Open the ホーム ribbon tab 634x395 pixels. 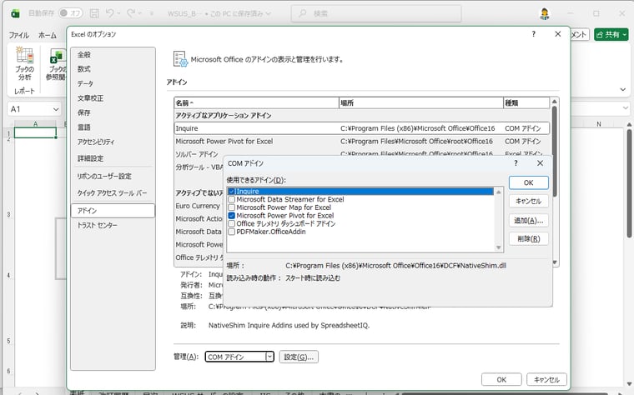(48, 35)
